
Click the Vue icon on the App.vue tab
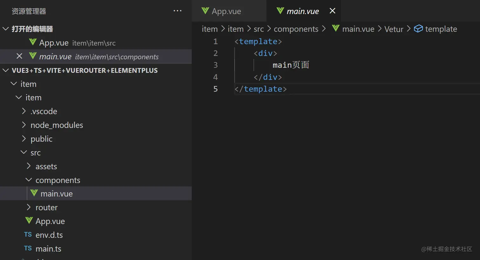click(205, 11)
